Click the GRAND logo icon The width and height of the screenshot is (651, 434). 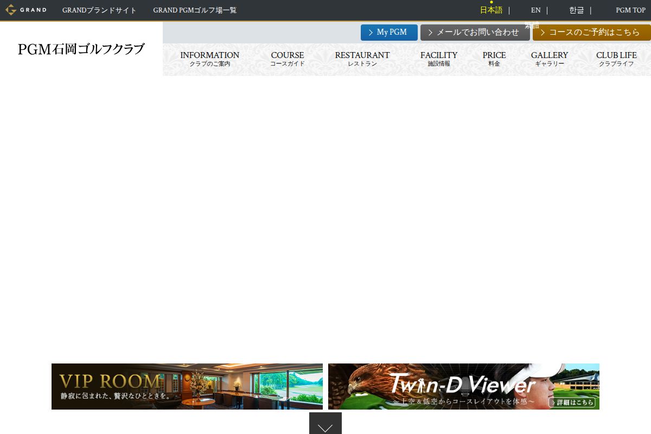pyautogui.click(x=26, y=10)
